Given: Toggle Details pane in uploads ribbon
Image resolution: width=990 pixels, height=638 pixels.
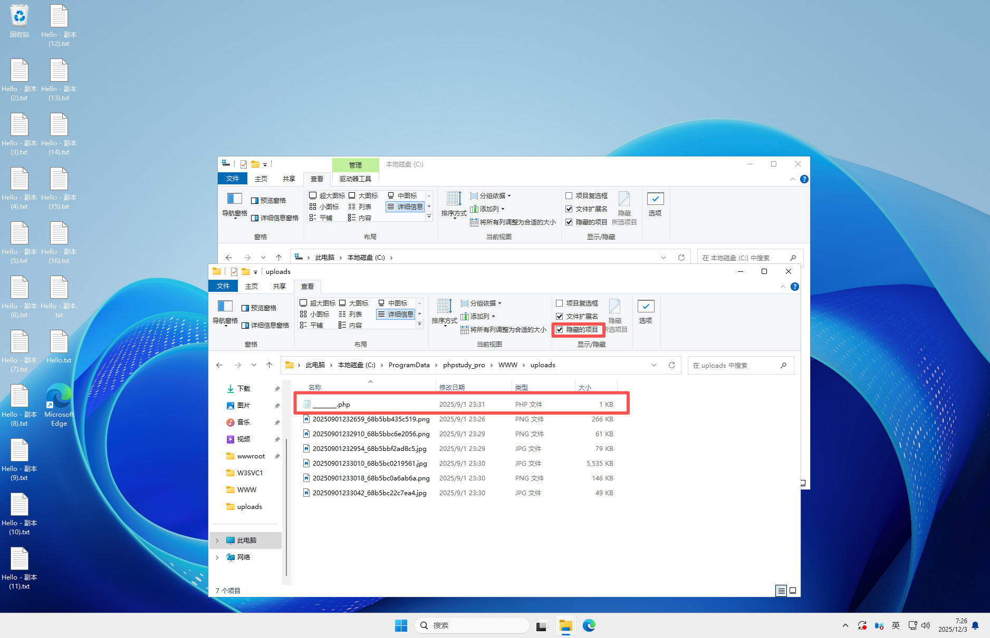Looking at the screenshot, I should point(265,325).
